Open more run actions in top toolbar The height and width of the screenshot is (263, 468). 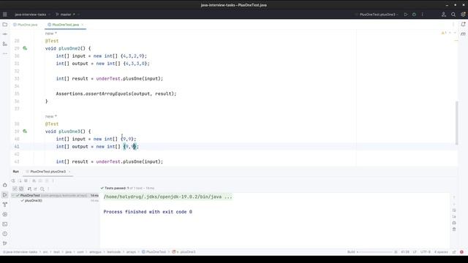[x=423, y=15]
